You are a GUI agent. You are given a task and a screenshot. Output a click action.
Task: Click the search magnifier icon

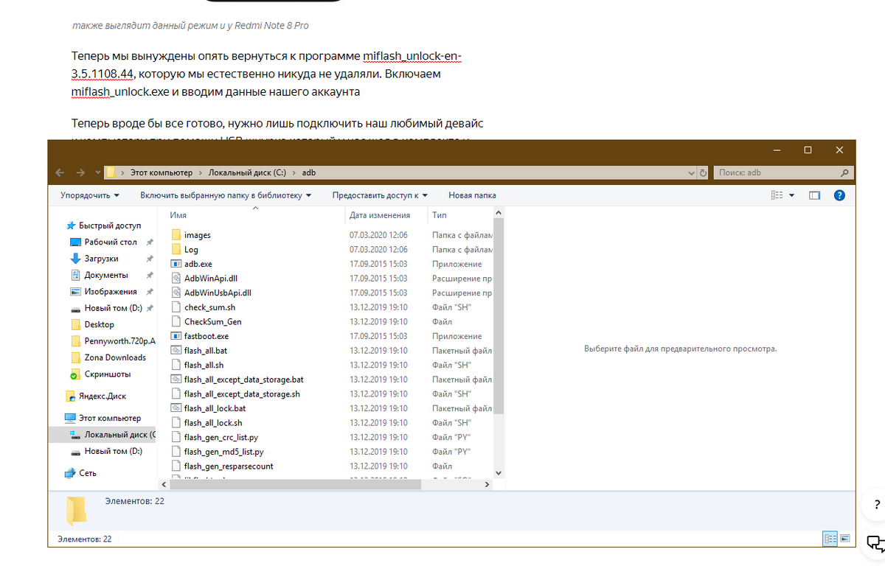[844, 172]
